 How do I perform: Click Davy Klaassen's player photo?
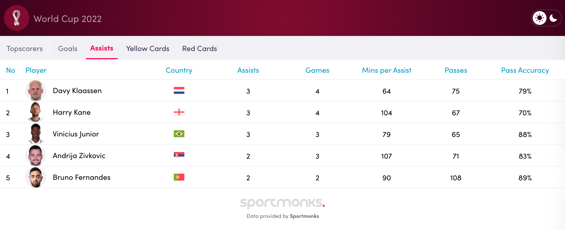[x=36, y=91]
